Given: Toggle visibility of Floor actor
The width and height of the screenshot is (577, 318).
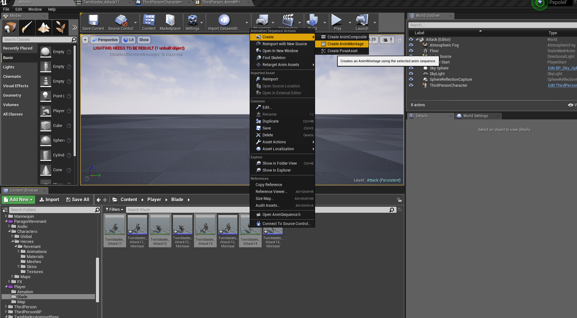Looking at the screenshot, I should (x=411, y=51).
